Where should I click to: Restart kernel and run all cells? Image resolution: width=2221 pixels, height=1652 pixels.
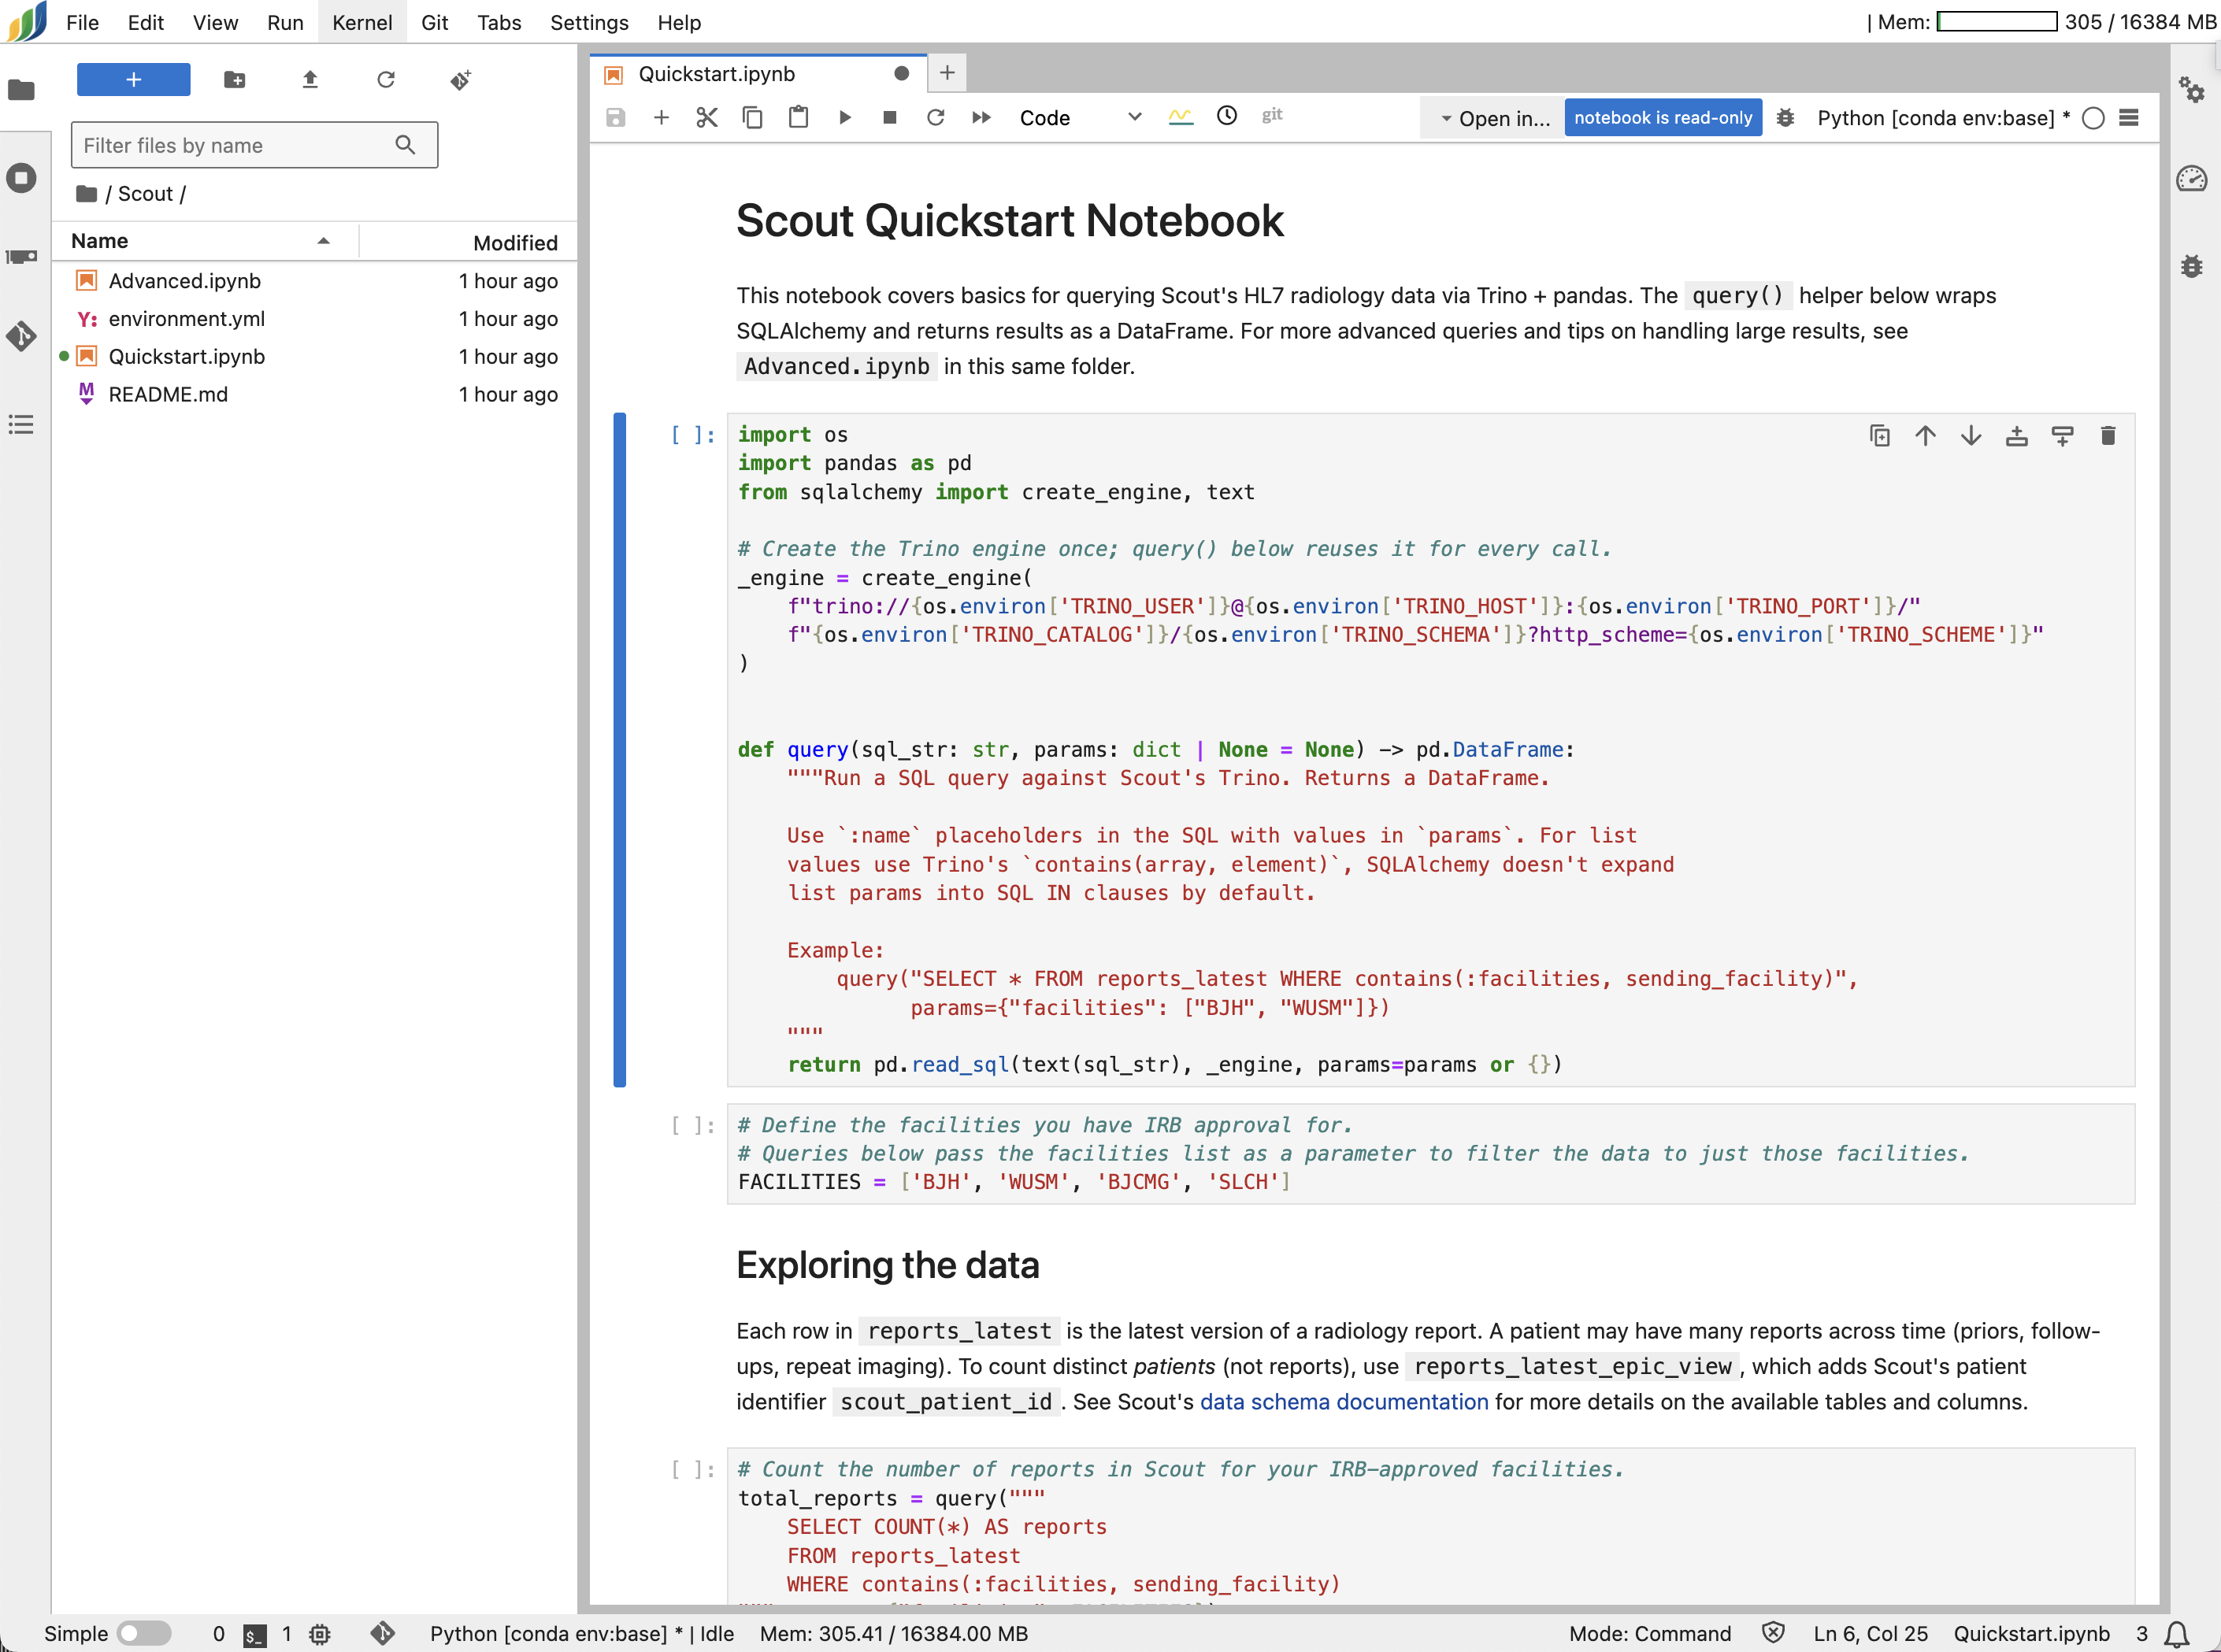pyautogui.click(x=982, y=118)
